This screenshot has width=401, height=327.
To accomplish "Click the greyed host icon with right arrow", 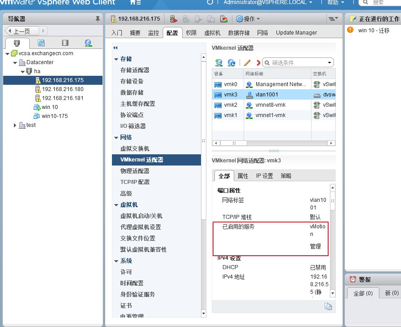I will click(186, 19).
